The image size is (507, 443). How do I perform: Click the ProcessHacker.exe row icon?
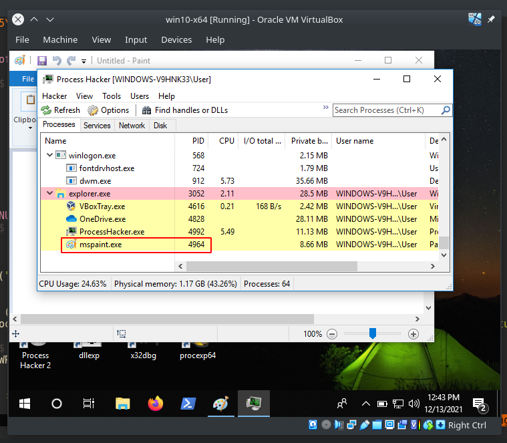pos(71,232)
